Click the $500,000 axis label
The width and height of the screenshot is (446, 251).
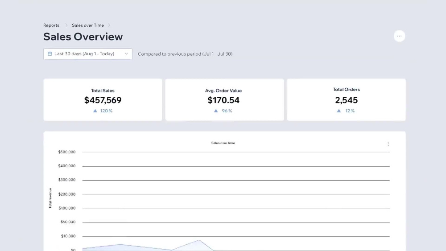pos(67,152)
